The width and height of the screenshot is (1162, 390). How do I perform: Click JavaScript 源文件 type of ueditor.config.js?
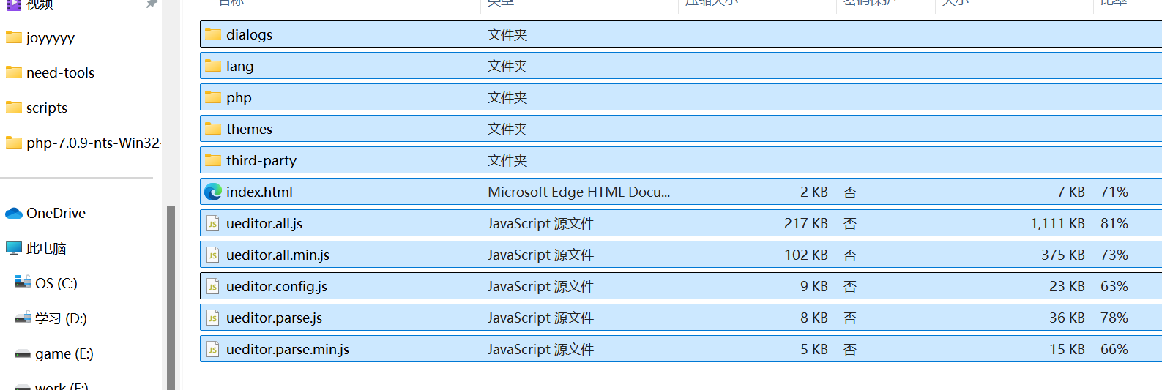click(x=540, y=286)
